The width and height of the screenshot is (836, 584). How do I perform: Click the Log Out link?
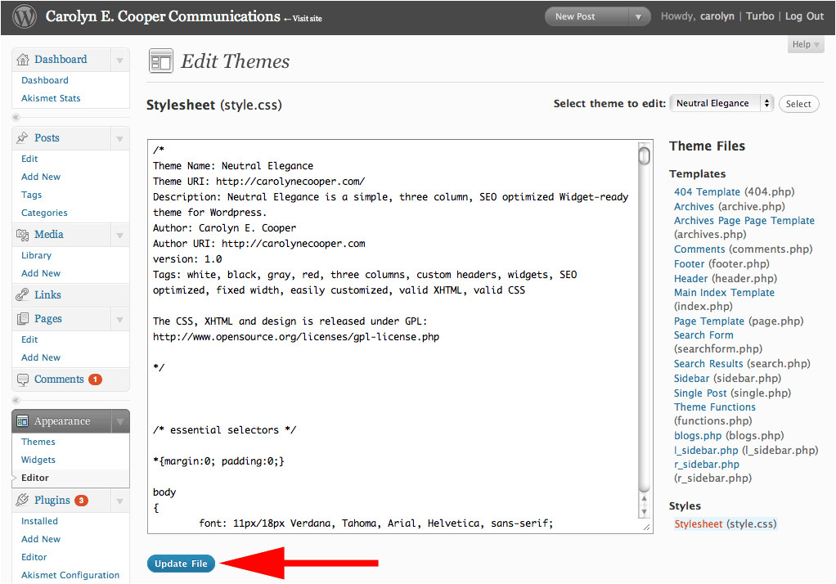804,16
